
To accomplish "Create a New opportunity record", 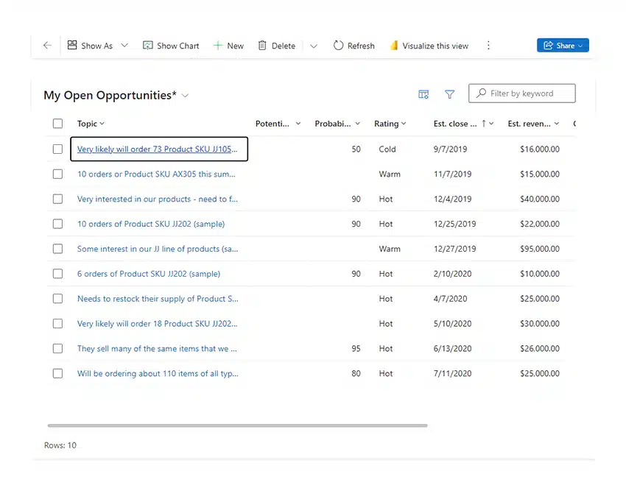I will click(228, 46).
